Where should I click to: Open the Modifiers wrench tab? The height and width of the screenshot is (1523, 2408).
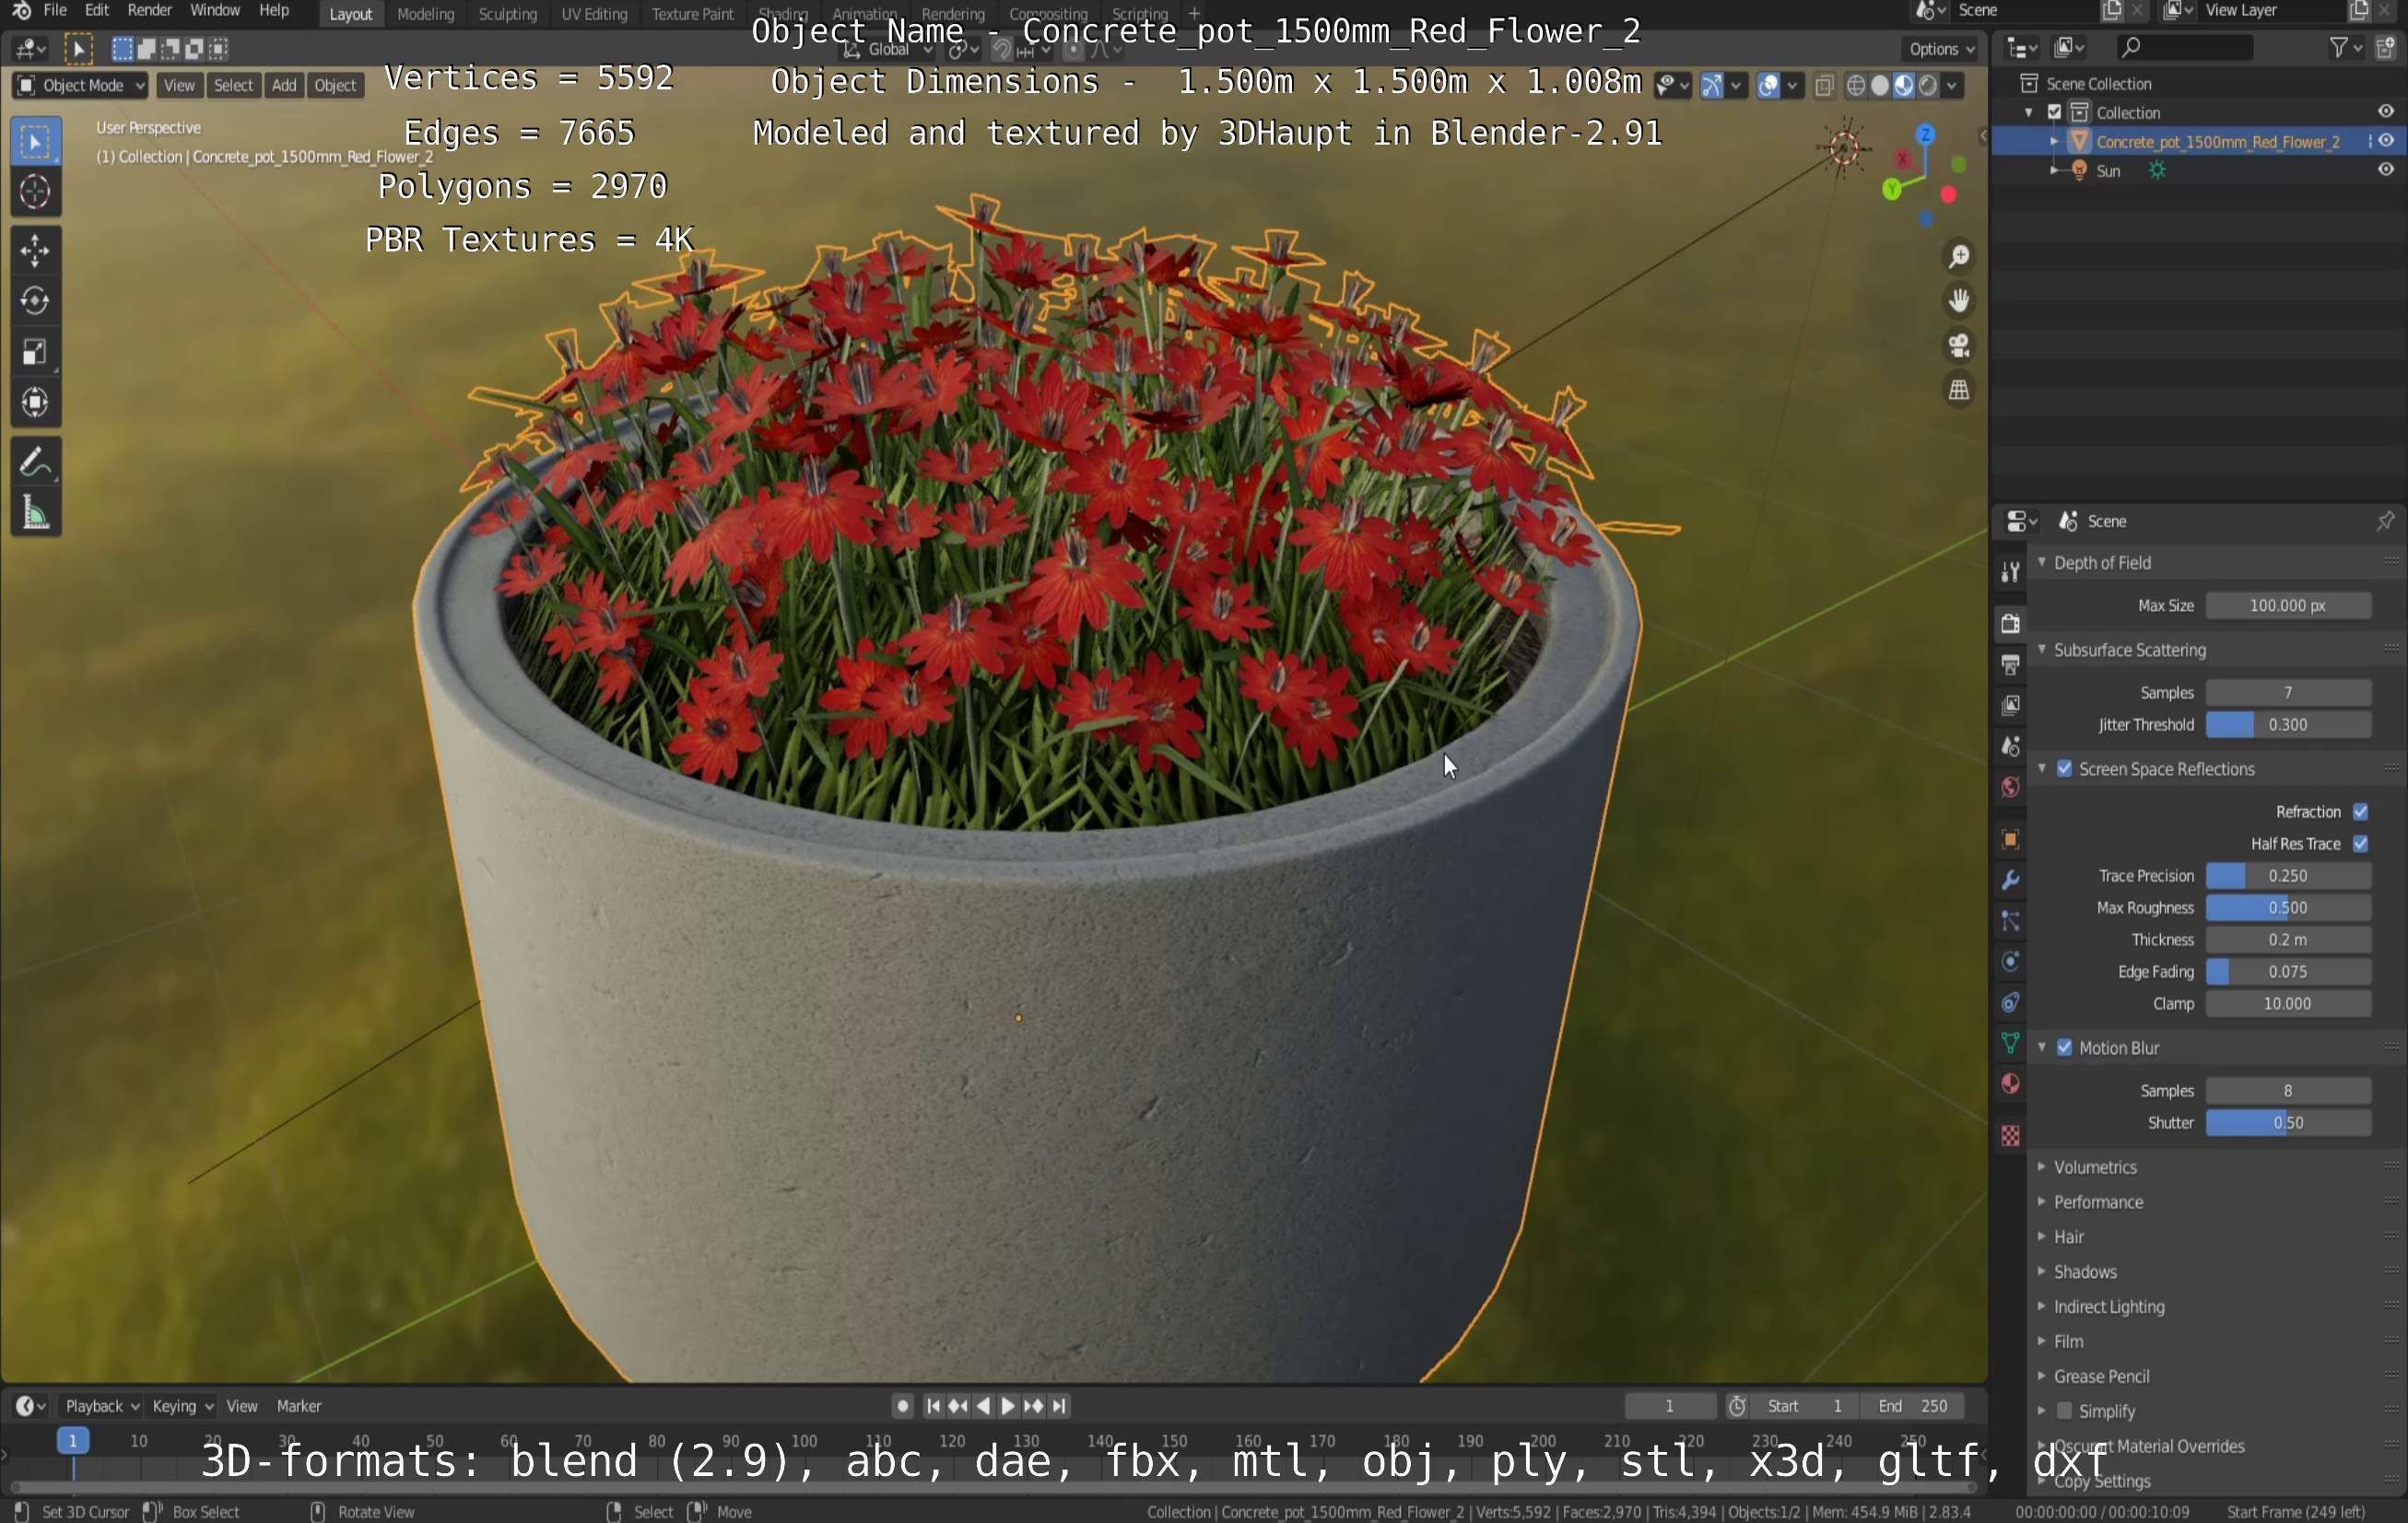pyautogui.click(x=2010, y=880)
